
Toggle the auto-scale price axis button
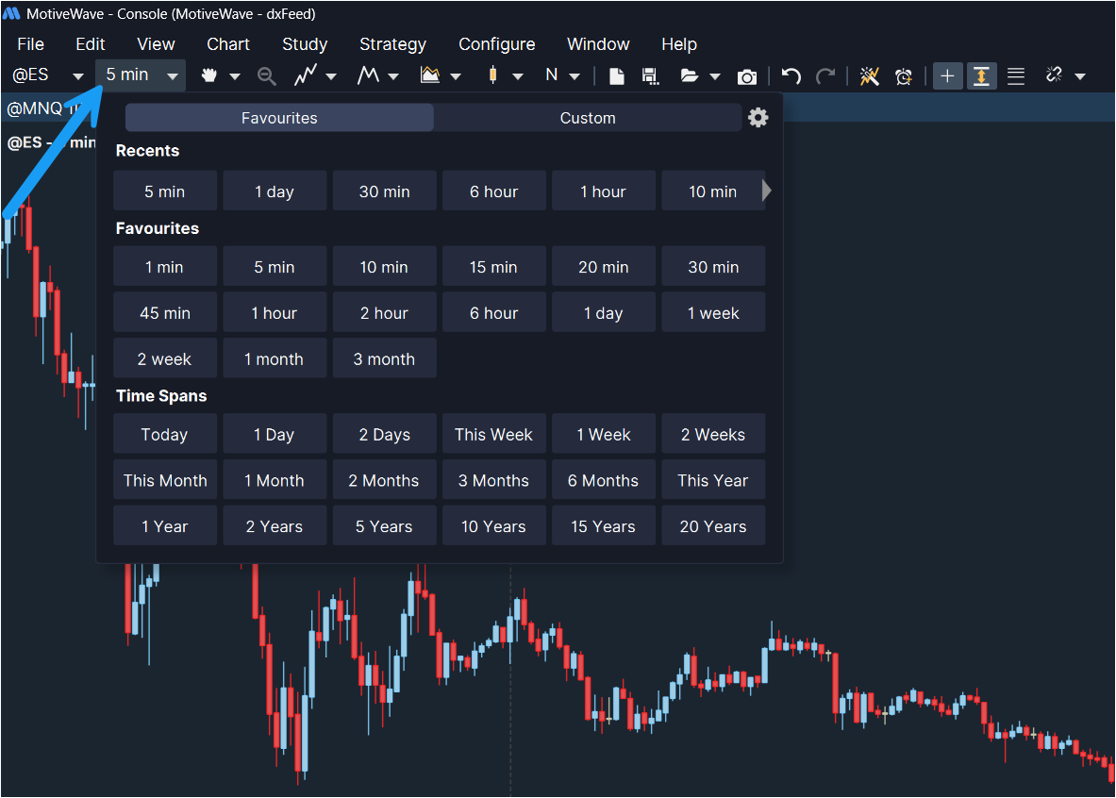tap(982, 76)
